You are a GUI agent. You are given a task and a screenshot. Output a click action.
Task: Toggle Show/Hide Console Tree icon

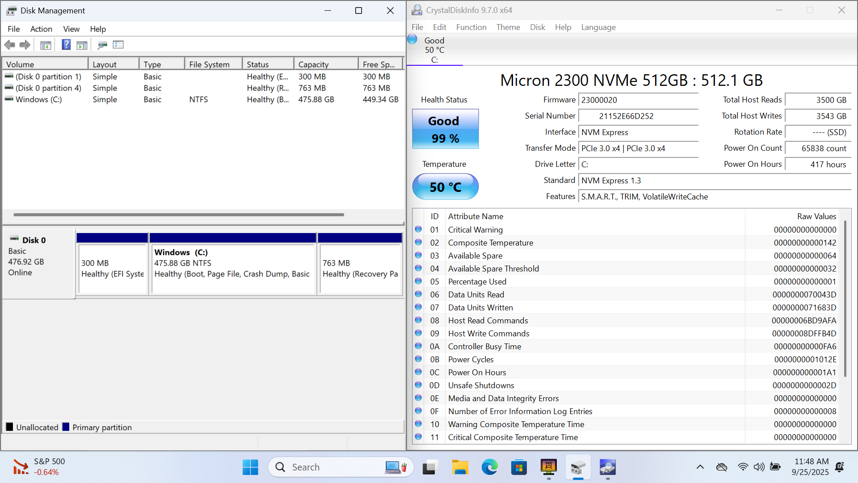click(x=46, y=45)
